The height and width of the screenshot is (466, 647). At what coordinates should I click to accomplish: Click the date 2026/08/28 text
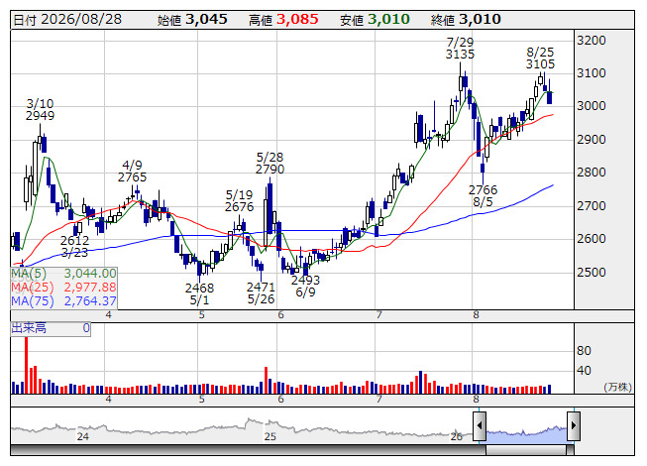click(x=81, y=19)
